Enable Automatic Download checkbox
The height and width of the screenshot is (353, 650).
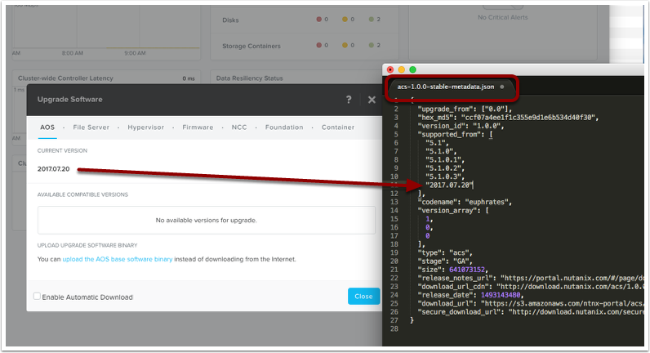click(x=38, y=296)
